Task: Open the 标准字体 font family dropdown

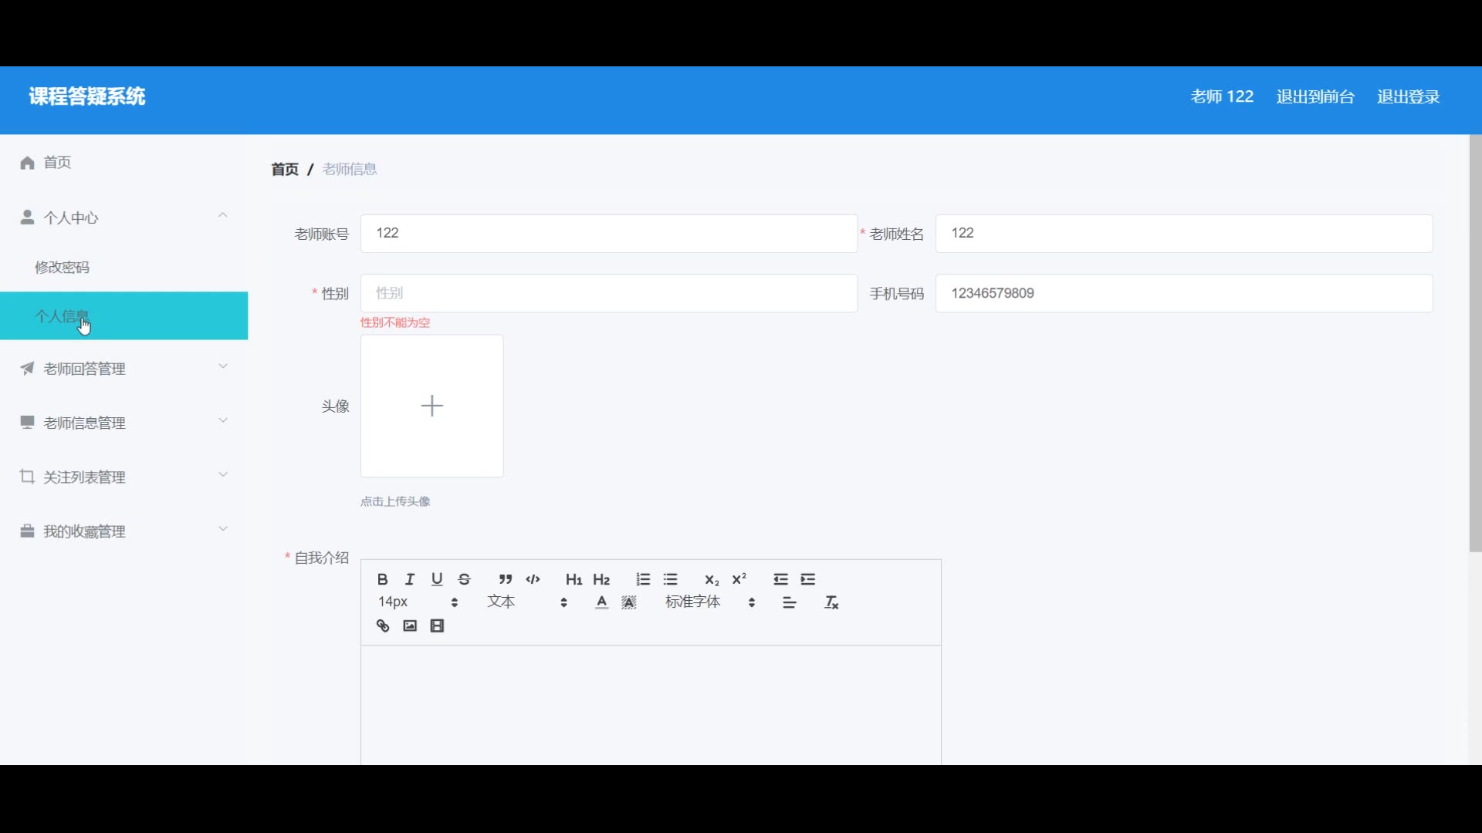Action: 709,602
